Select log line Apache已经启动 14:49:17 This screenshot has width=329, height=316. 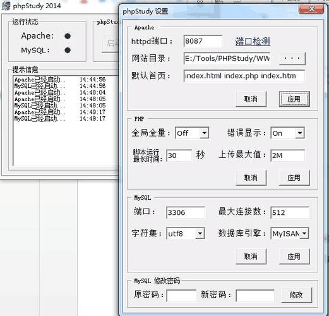(x=60, y=112)
